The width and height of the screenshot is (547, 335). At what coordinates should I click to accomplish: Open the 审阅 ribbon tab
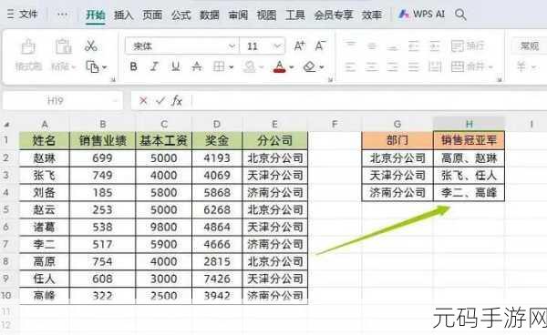pos(238,15)
